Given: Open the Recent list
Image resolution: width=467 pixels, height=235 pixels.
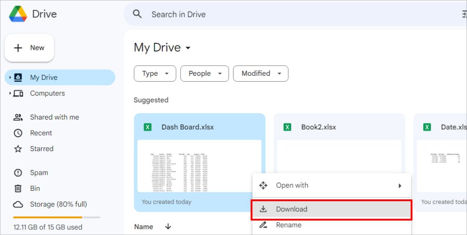Looking at the screenshot, I should click(x=41, y=133).
